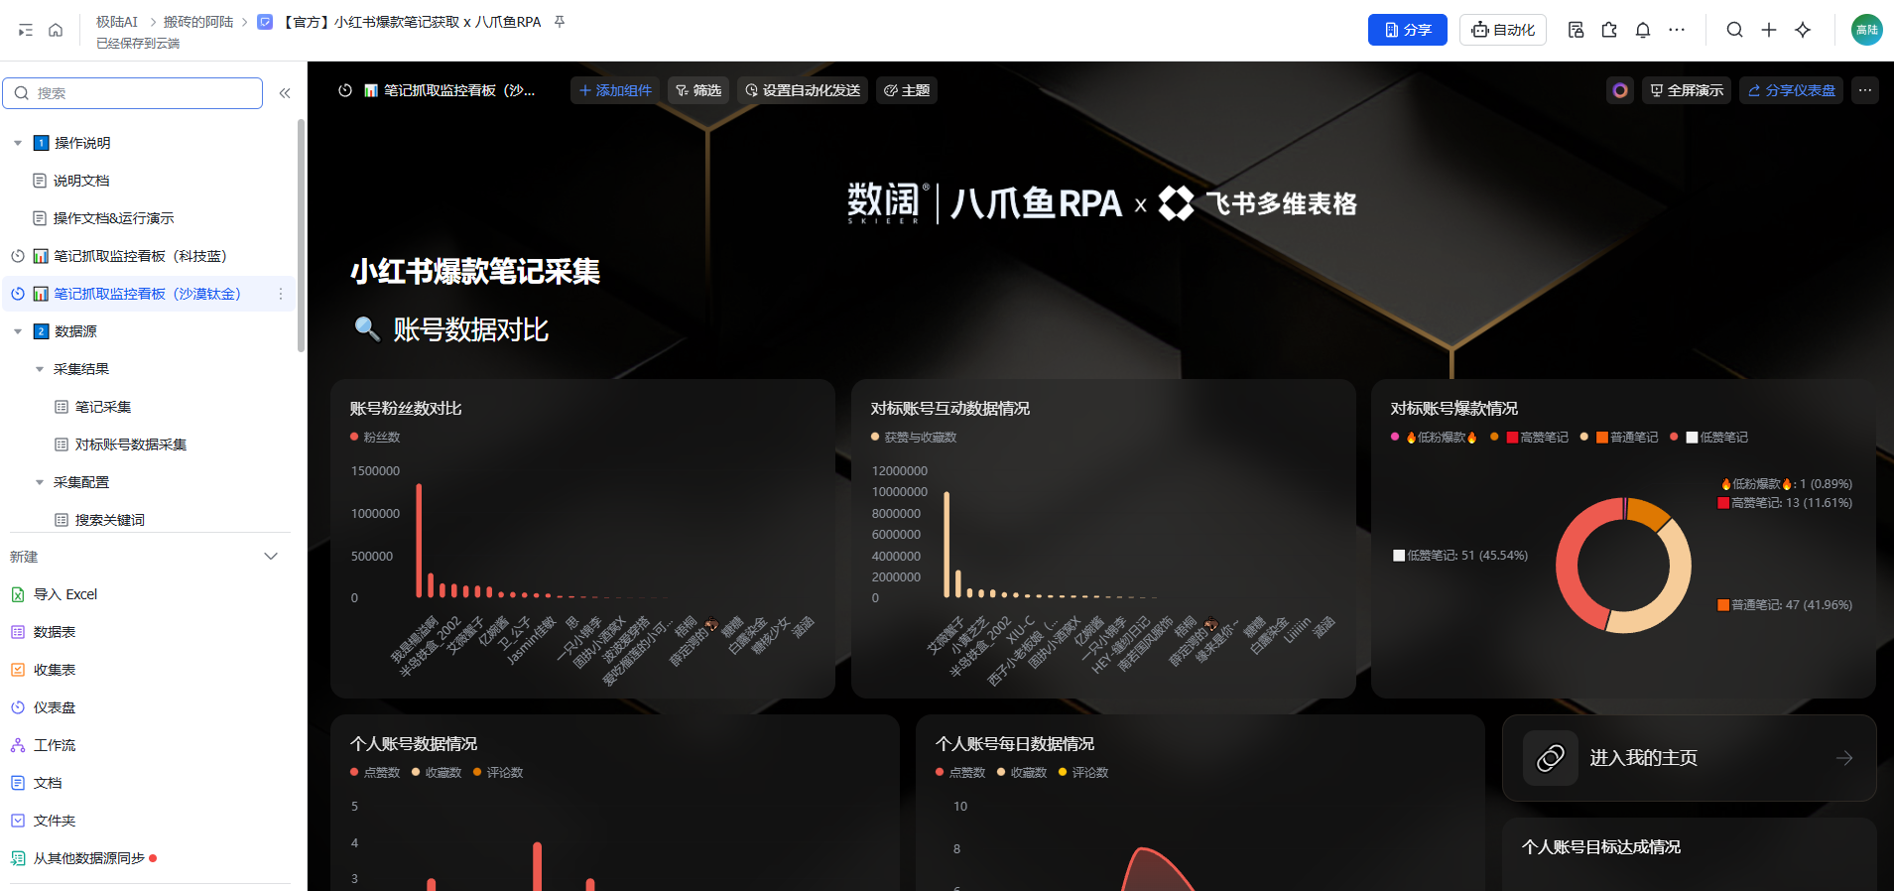Open the 笔记采集 table
The height and width of the screenshot is (891, 1894).
point(103,407)
